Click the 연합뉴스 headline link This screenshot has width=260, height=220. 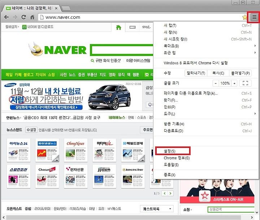click(62, 118)
